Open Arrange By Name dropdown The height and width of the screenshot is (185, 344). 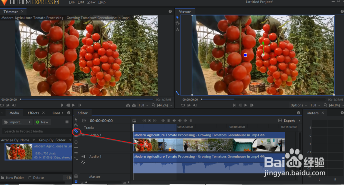click(x=18, y=140)
